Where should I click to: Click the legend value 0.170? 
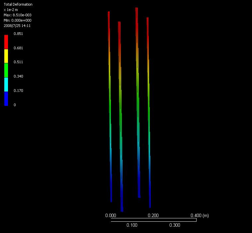pos(18,91)
